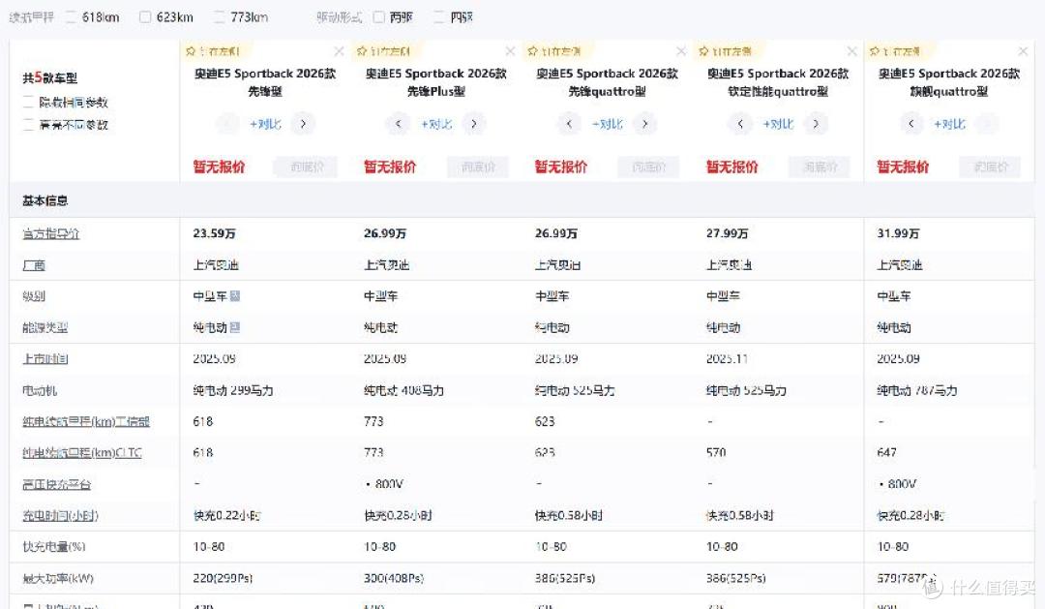Open the 纯电续航里程(km)CLTC link
The height and width of the screenshot is (609, 1045).
point(82,453)
